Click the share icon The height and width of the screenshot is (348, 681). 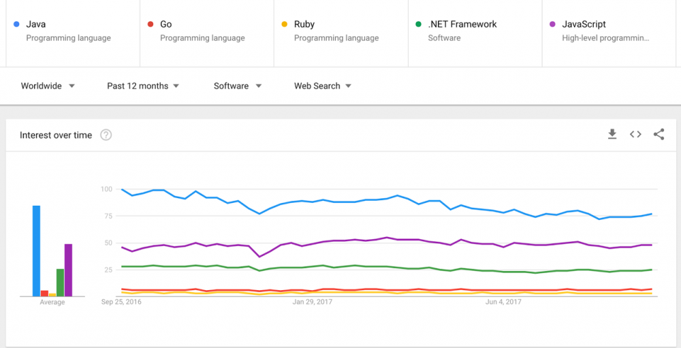click(659, 134)
